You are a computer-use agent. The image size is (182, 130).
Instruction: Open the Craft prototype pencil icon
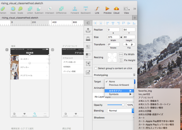(88, 64)
